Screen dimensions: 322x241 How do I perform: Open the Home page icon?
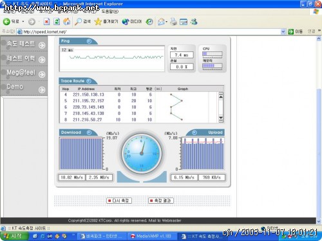[67, 21]
